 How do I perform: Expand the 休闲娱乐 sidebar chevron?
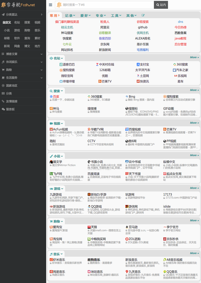point(42,62)
